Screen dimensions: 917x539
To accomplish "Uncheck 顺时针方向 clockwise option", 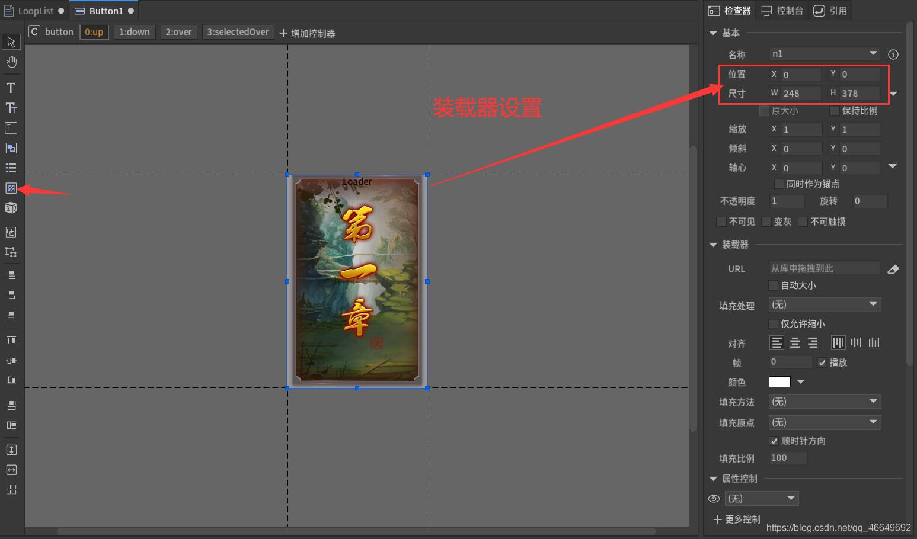I will (774, 441).
